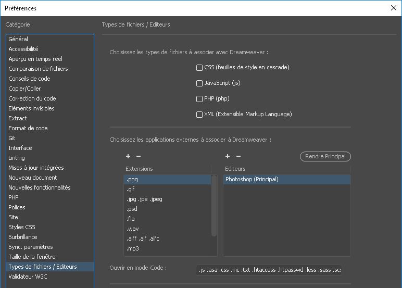Open Nouvelles fonctionnalités category
This screenshot has width=402, height=288.
click(50, 187)
